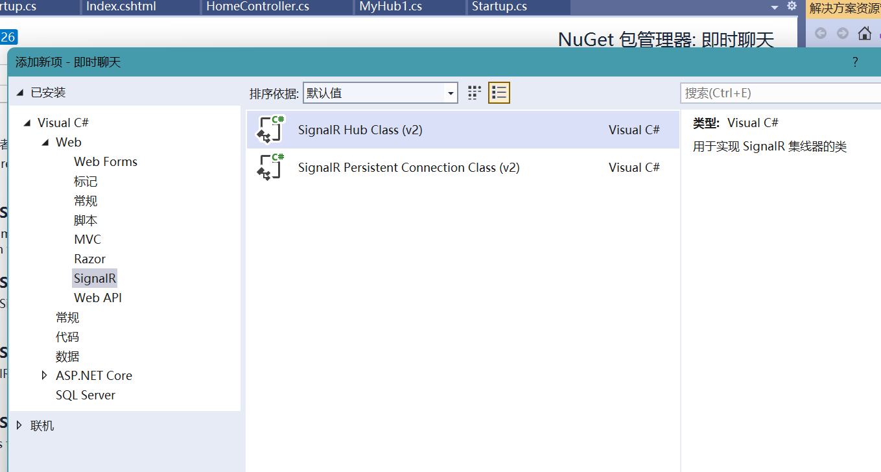This screenshot has width=881, height=472.
Task: Open the tab list dropdown arrow
Action: pos(774,7)
